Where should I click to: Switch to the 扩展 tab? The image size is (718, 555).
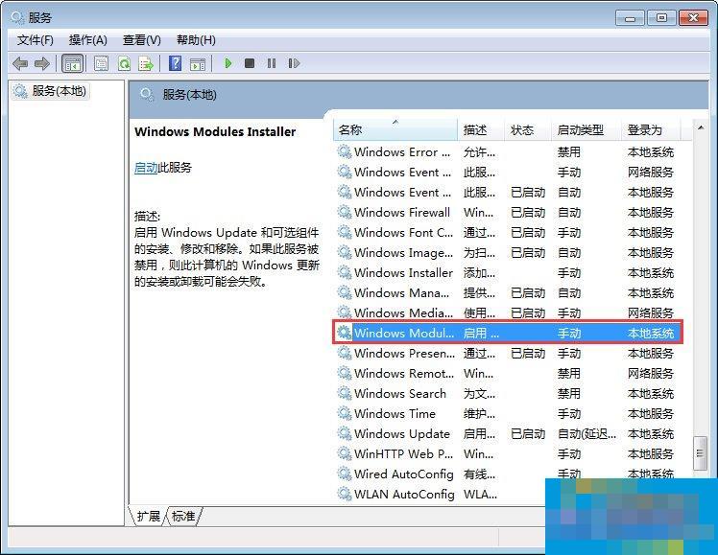(148, 516)
